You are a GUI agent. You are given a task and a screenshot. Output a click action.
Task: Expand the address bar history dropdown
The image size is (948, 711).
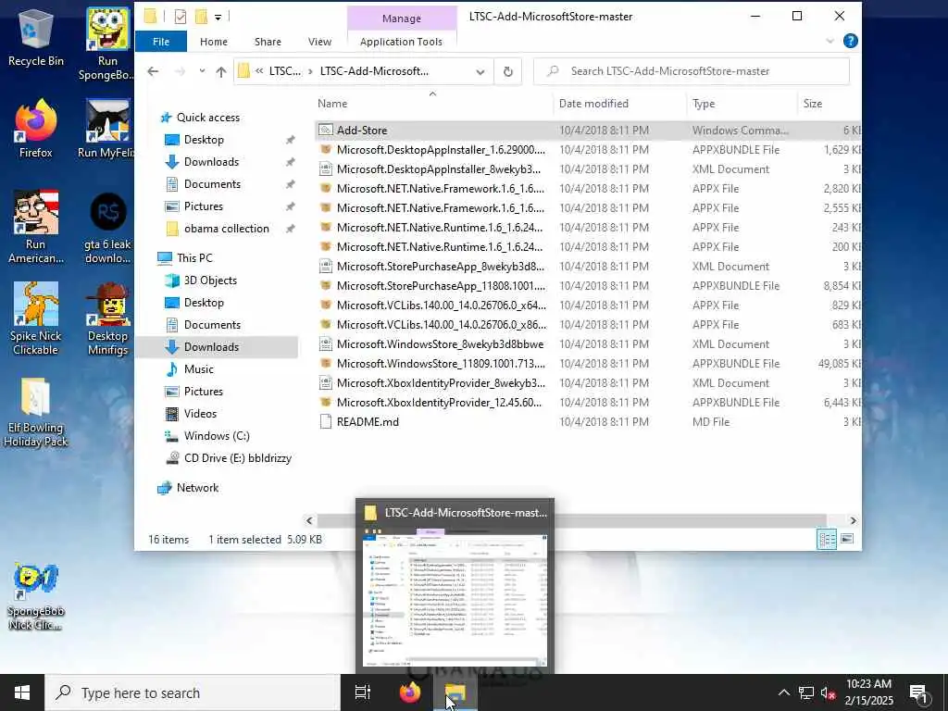[480, 71]
